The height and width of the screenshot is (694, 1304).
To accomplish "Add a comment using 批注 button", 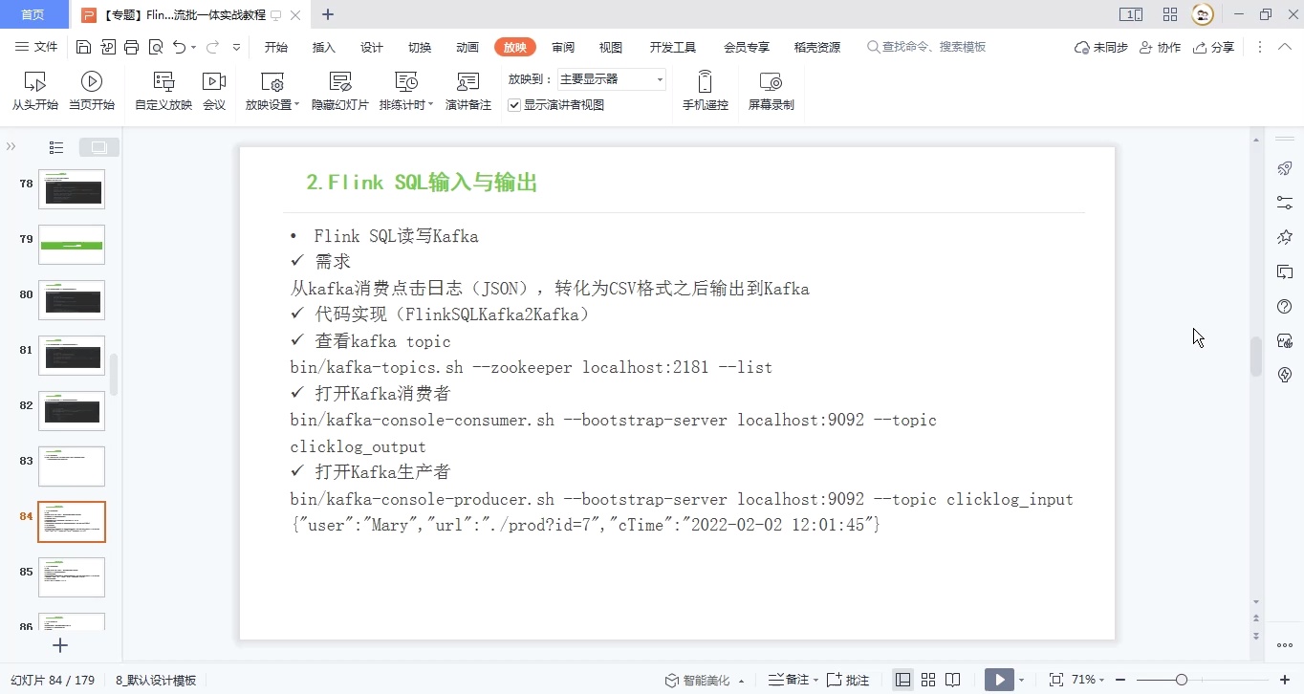I will pos(847,679).
